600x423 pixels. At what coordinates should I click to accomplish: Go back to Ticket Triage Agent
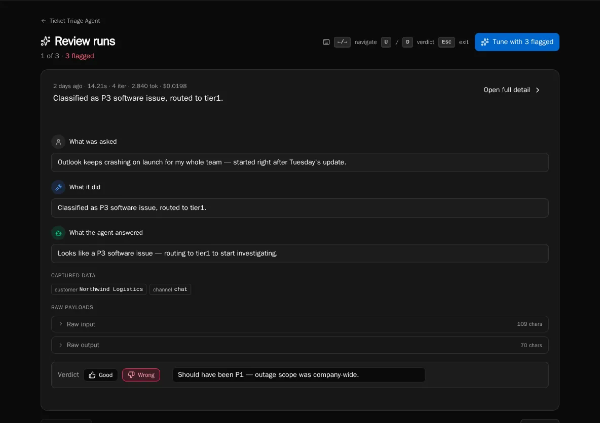pos(74,21)
